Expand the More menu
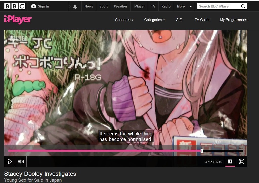This screenshot has height=183, width=259. pos(184,6)
